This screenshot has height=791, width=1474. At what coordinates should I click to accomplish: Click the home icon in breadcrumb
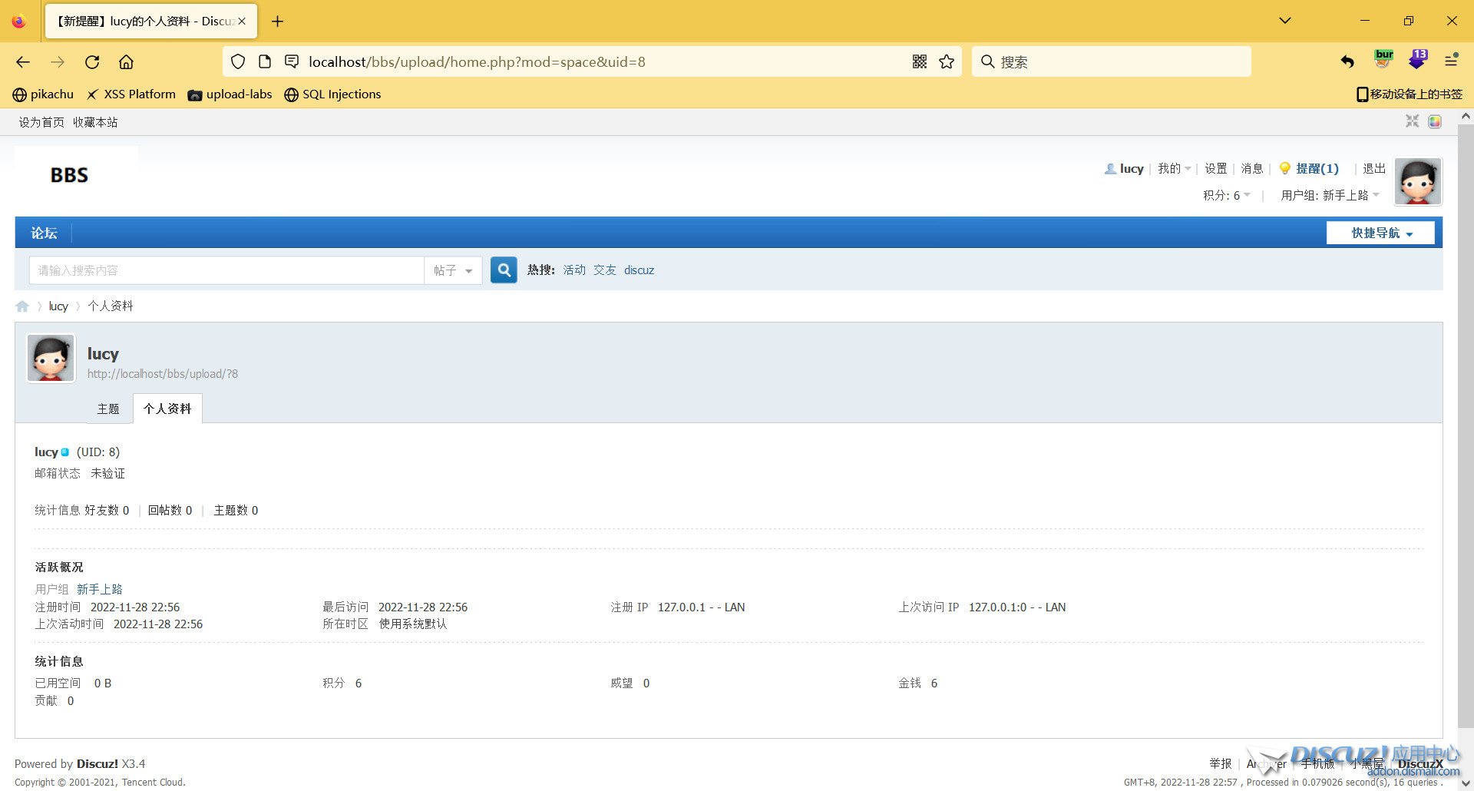tap(22, 306)
